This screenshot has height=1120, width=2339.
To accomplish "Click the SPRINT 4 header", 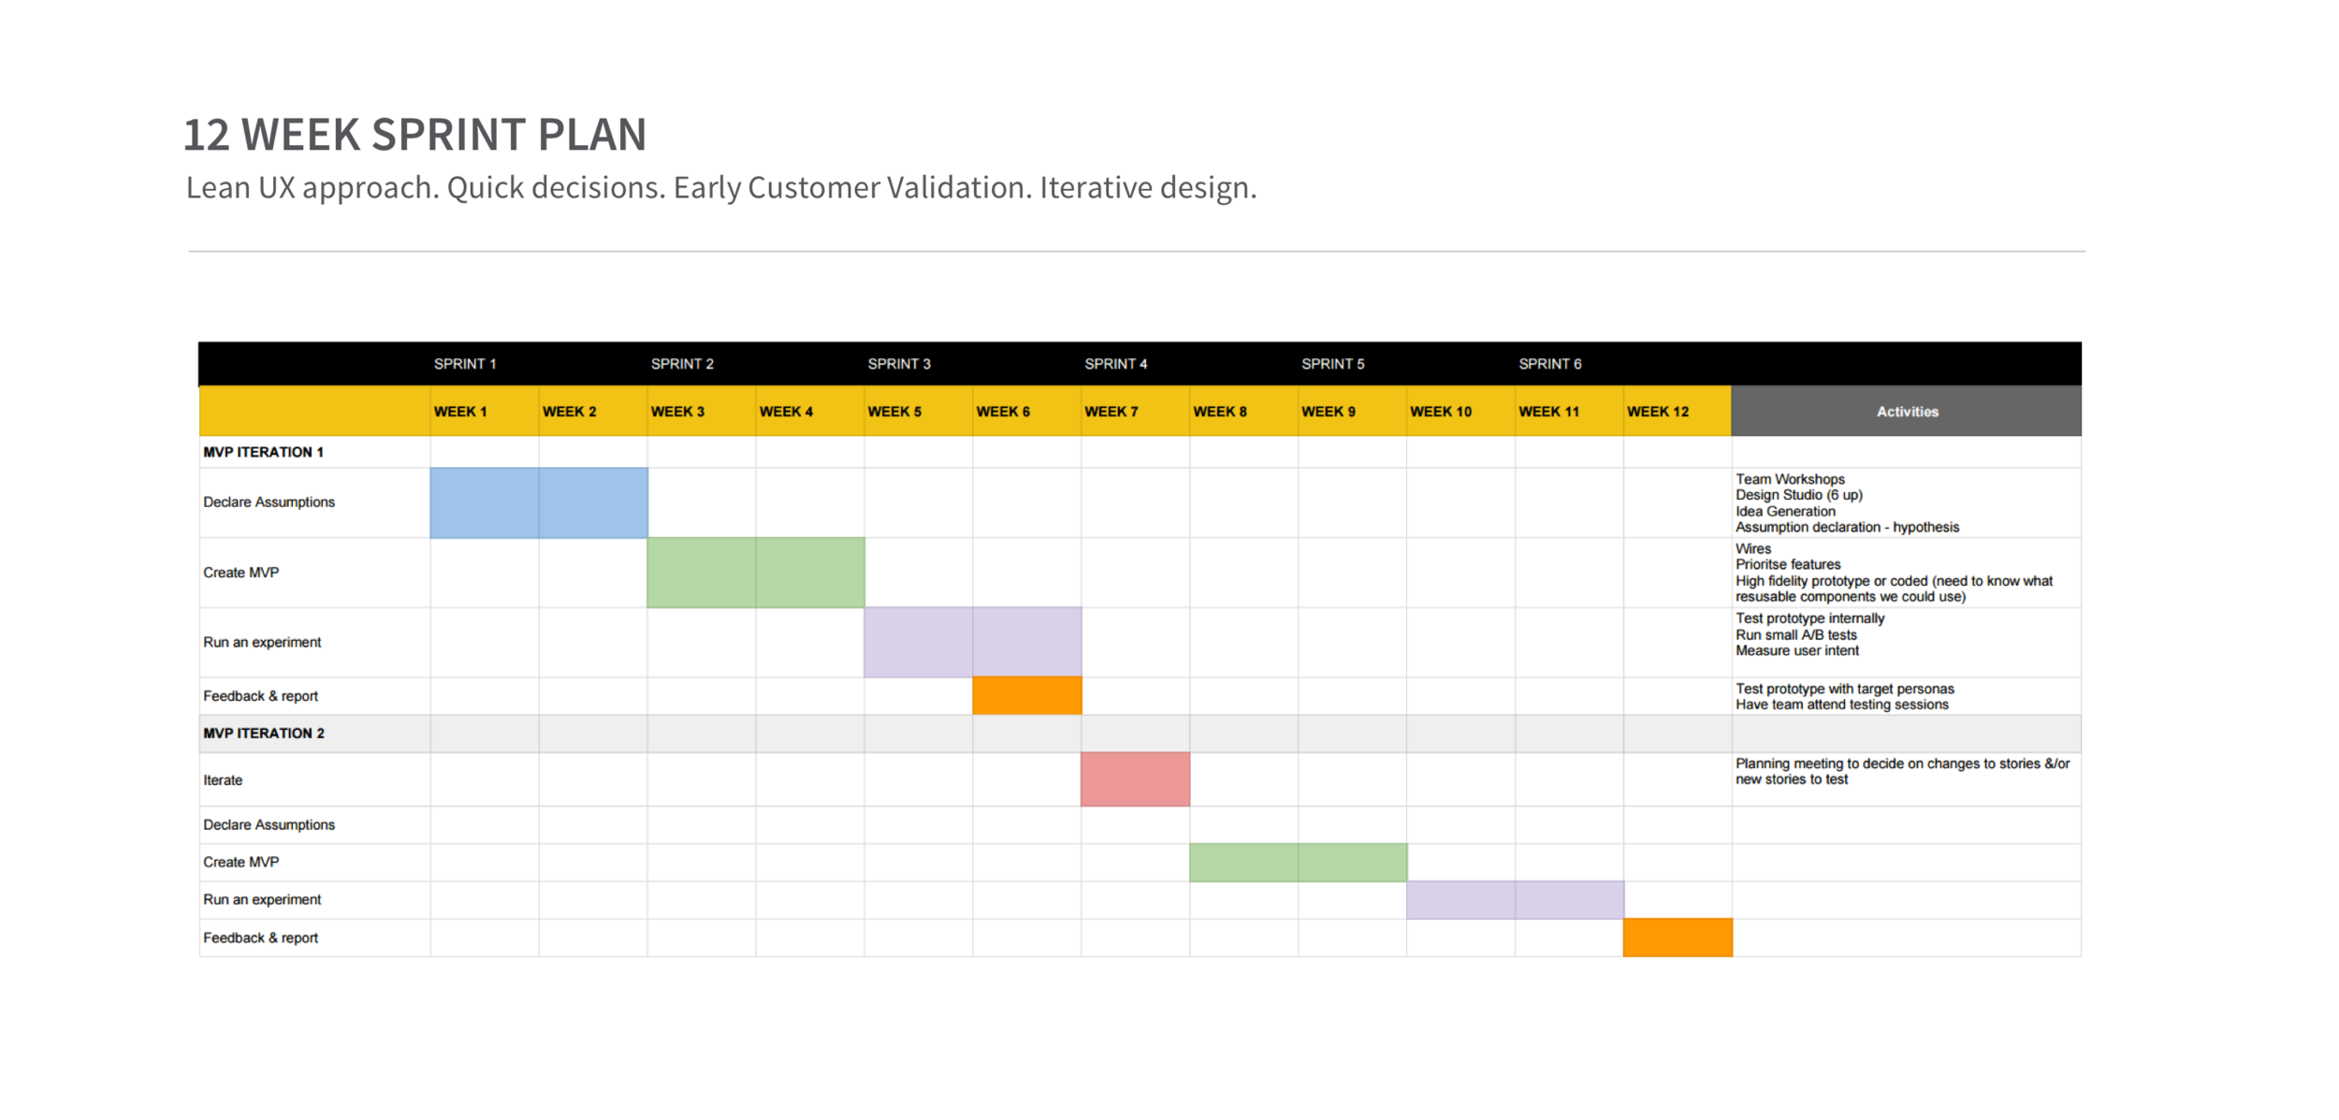I will coord(1116,364).
